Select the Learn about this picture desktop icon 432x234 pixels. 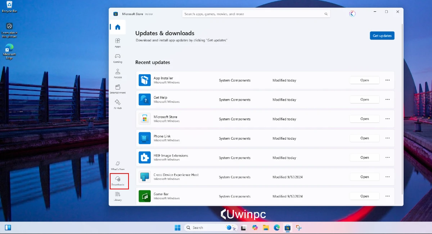click(9, 30)
